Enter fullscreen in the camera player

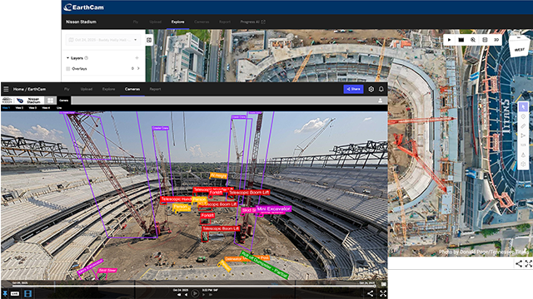(x=383, y=293)
